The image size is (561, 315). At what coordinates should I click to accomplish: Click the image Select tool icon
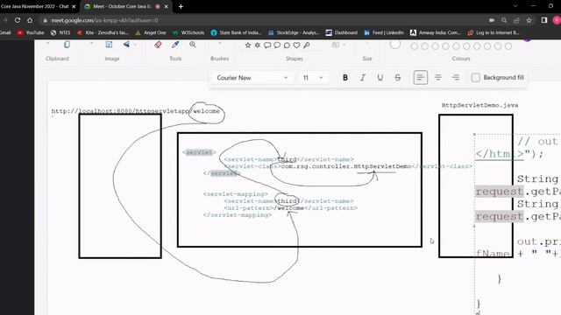click(109, 45)
